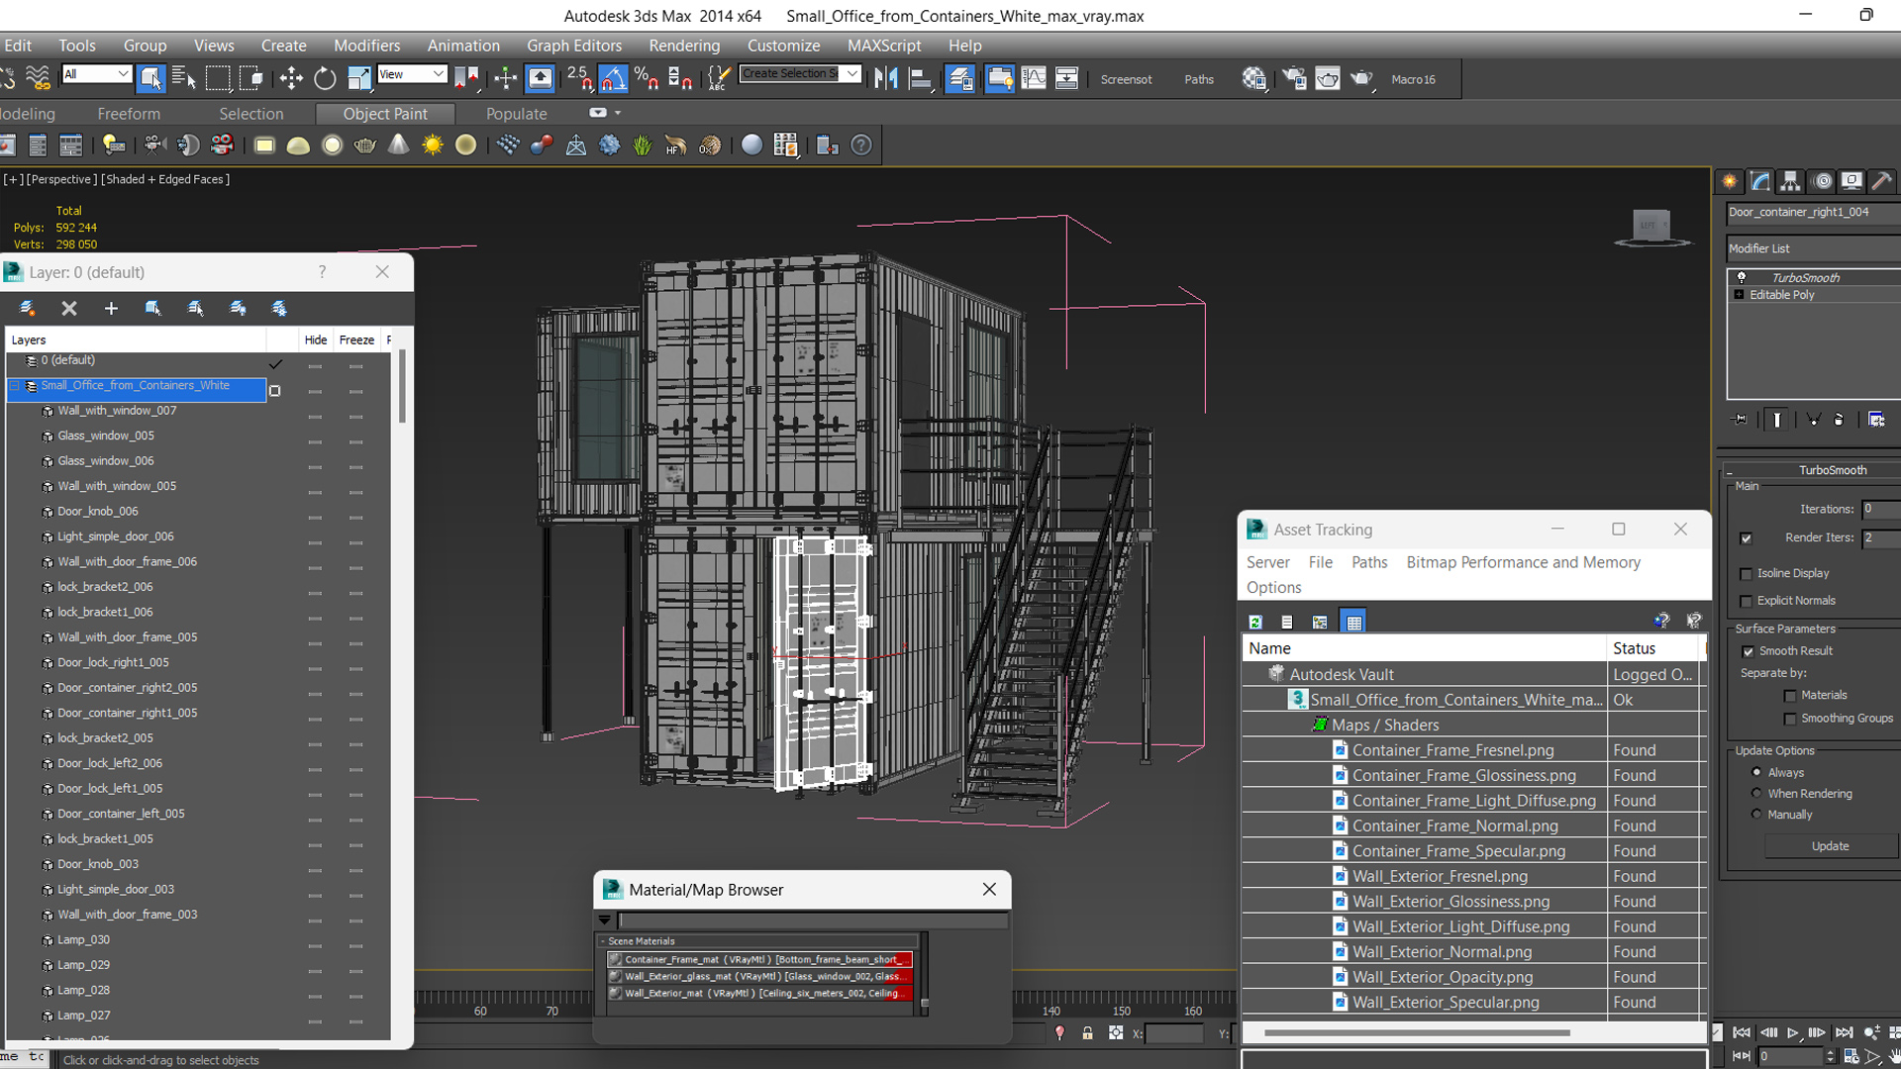
Task: Select the Select Object tool
Action: 150,77
